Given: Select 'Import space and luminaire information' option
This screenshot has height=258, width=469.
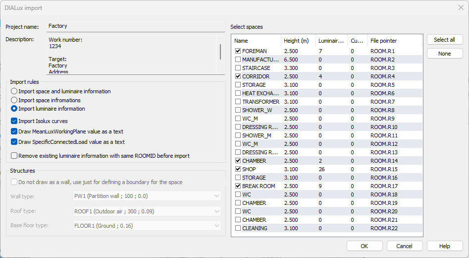Looking at the screenshot, I should point(14,92).
